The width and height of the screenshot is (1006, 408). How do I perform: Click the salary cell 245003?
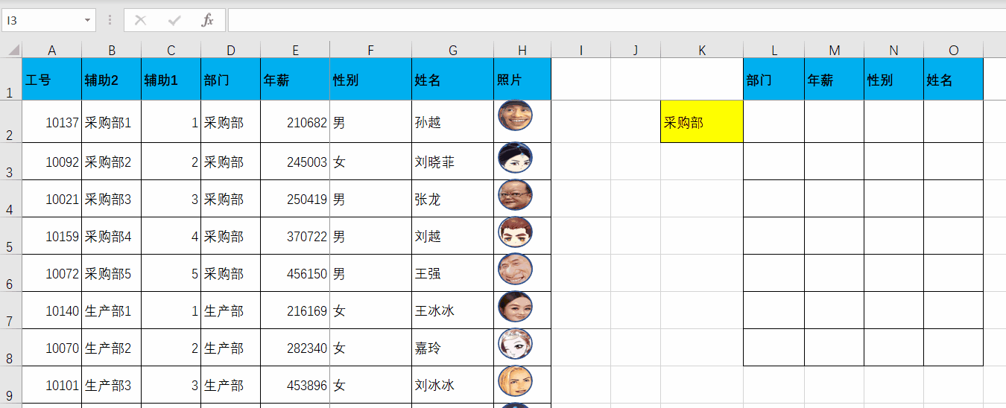pos(295,162)
